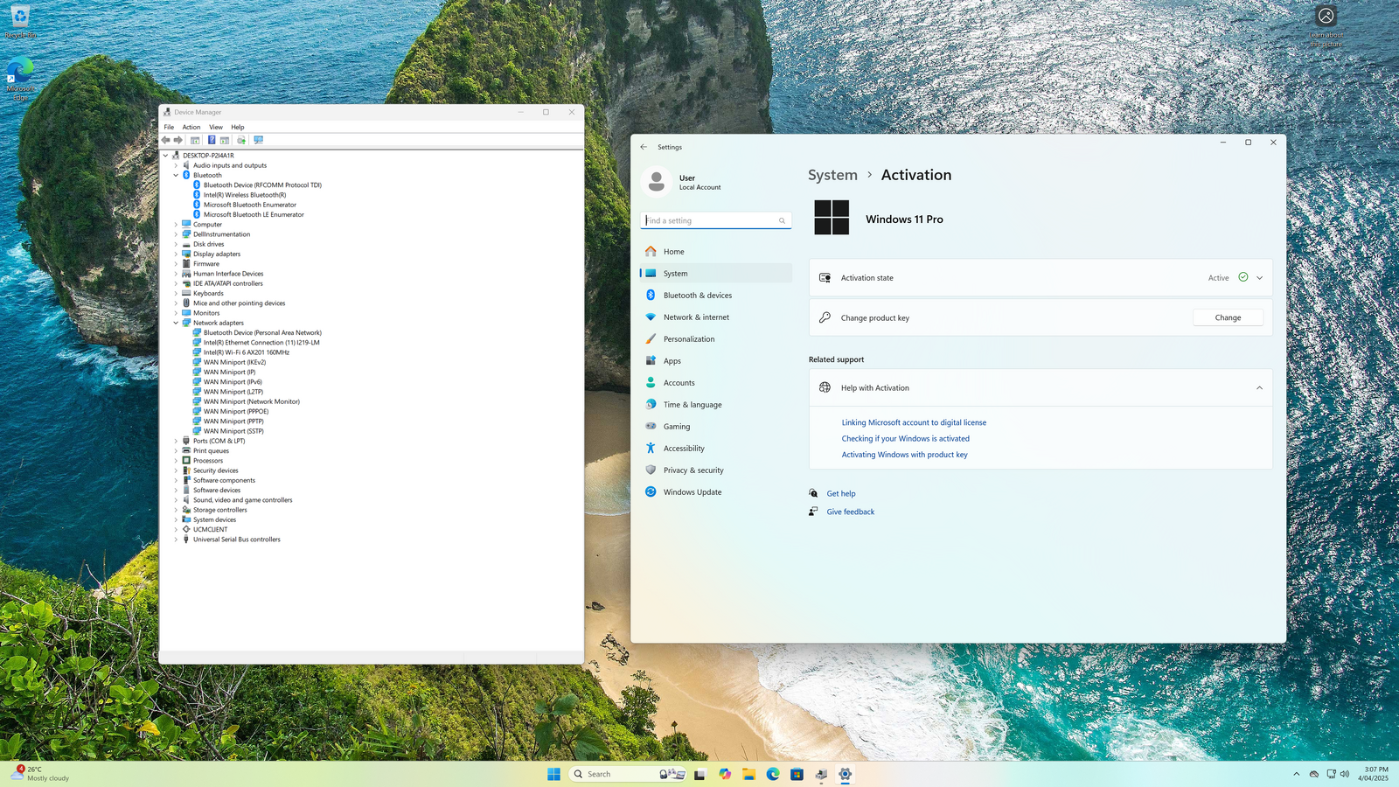The image size is (1399, 787).
Task: Collapse the Bluetooth category in Device Manager
Action: coord(176,176)
